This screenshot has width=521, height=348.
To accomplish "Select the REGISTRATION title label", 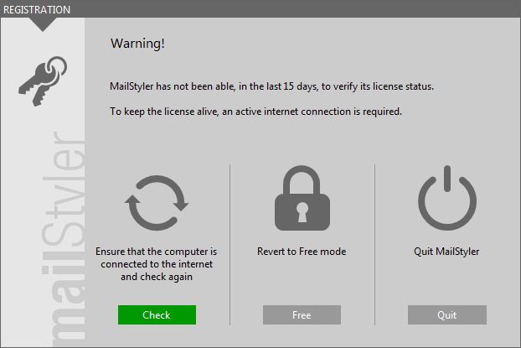I will [37, 10].
